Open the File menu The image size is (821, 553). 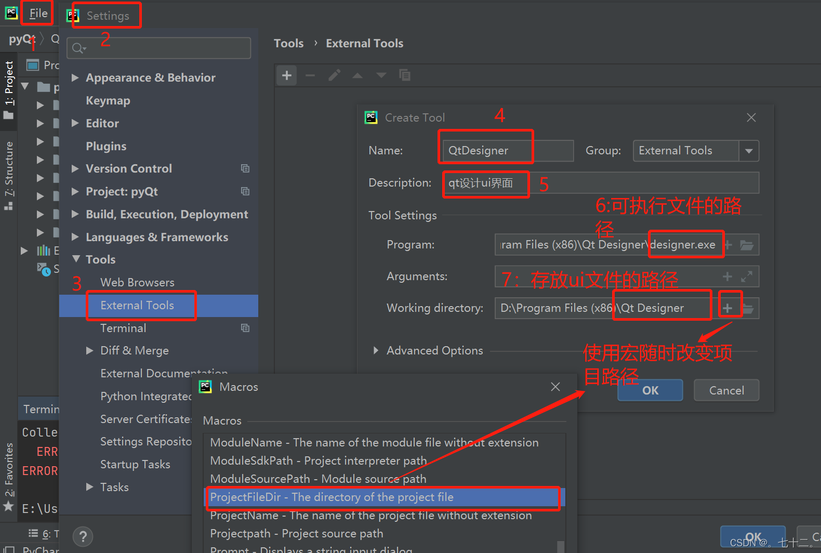point(38,14)
